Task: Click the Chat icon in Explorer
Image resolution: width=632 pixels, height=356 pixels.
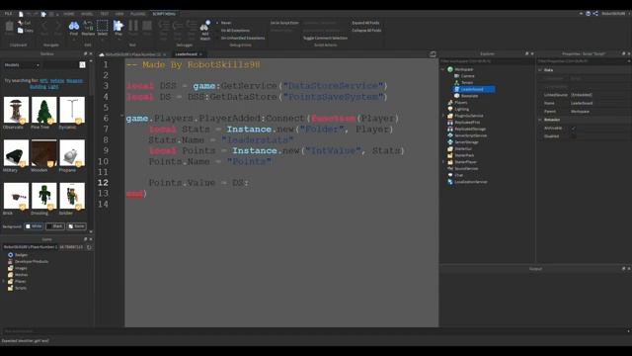Action: click(450, 175)
